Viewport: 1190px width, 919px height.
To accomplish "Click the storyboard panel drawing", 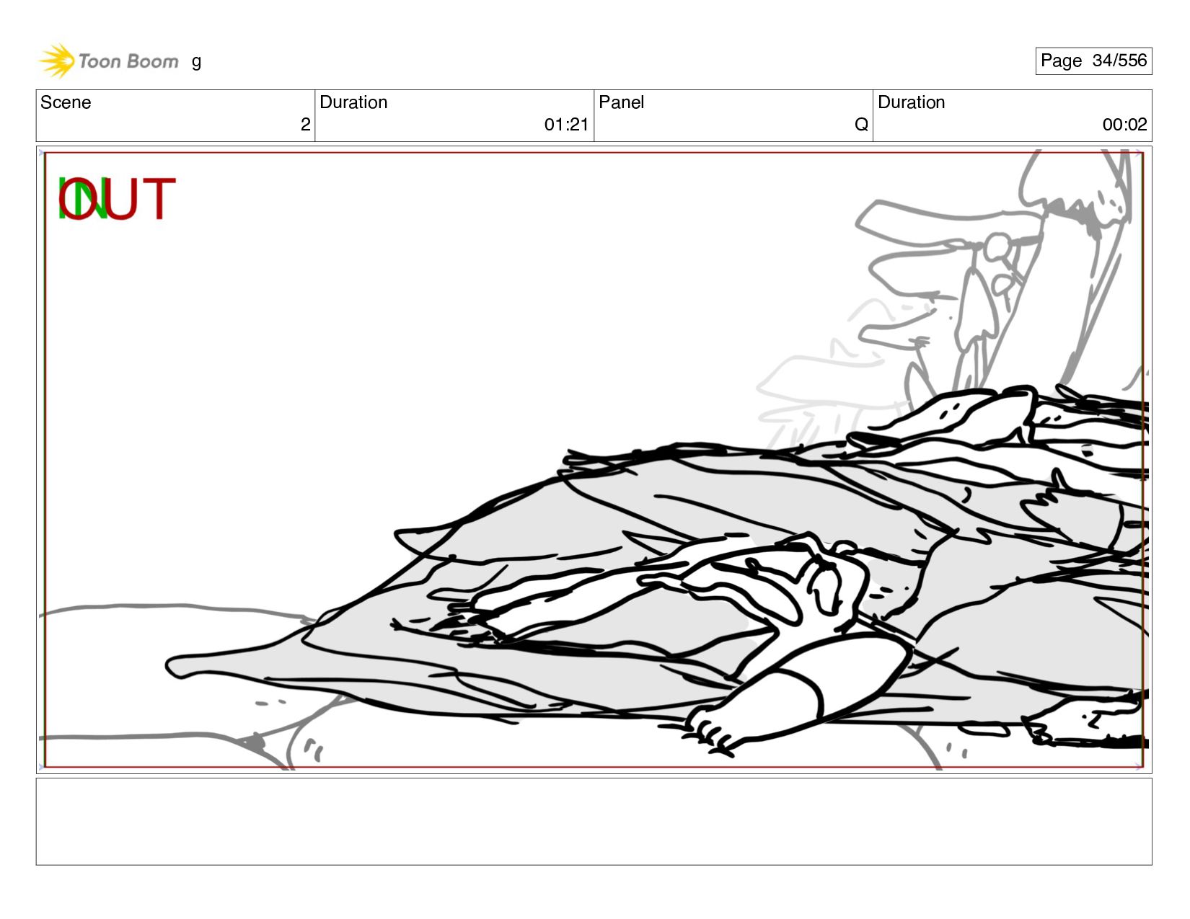I will 594,460.
